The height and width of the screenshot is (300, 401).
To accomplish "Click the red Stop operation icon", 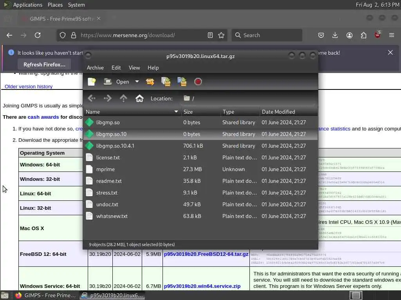I will click(198, 82).
